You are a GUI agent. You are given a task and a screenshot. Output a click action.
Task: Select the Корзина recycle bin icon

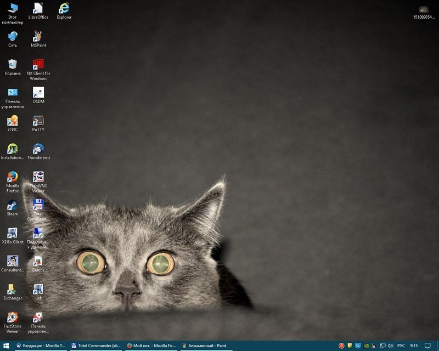coord(12,65)
